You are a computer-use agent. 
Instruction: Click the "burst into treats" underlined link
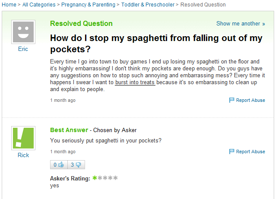pos(135,82)
